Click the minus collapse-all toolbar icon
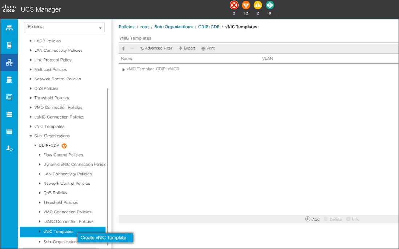399x249 pixels. click(132, 49)
